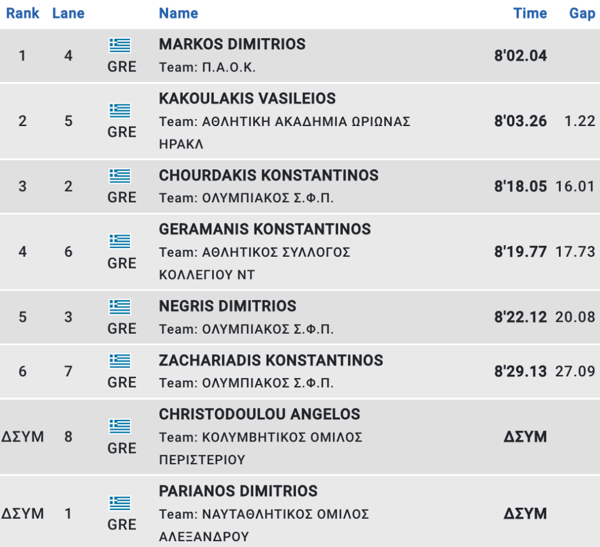Select NEGRIS DIMITRIOS name
Viewport: 600px width, 547px height.
(x=228, y=306)
